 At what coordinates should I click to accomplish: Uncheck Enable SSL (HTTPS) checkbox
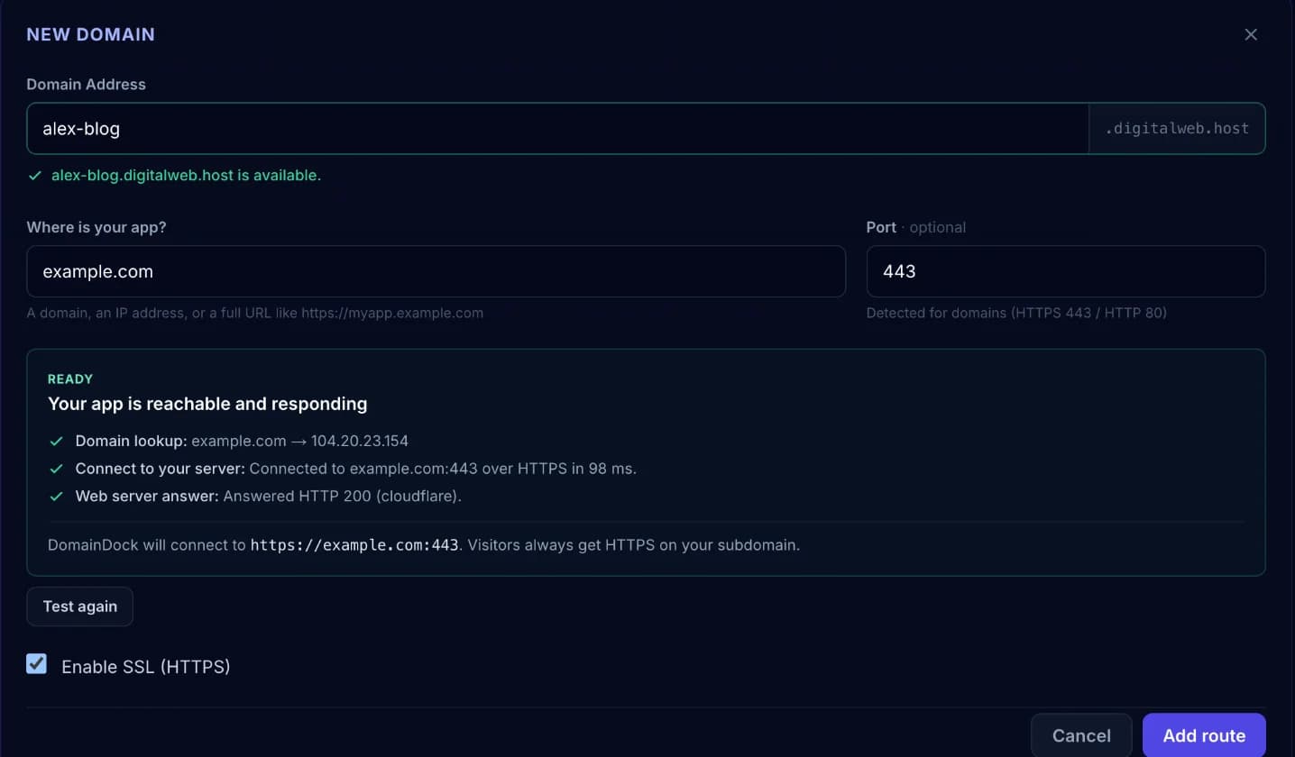click(x=36, y=665)
